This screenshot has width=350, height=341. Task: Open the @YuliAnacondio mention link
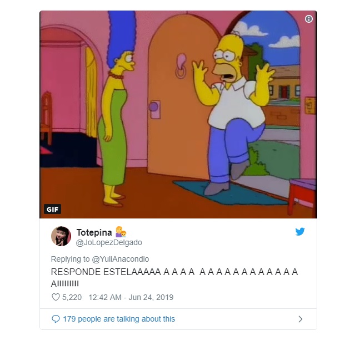[x=121, y=259]
